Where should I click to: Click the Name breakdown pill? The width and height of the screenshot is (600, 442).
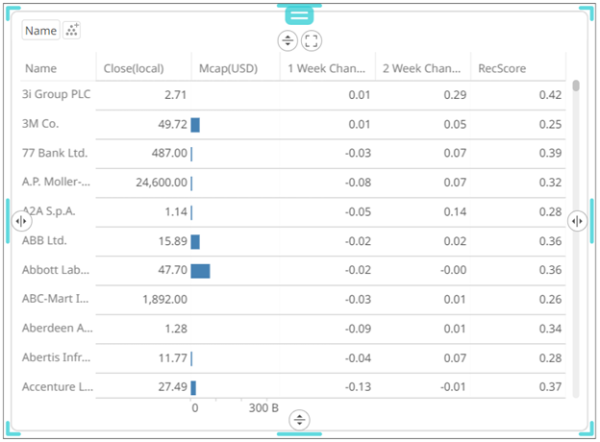[41, 30]
